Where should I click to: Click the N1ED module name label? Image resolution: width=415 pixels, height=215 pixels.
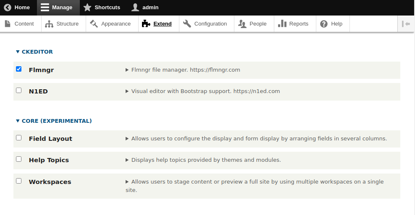(x=38, y=91)
